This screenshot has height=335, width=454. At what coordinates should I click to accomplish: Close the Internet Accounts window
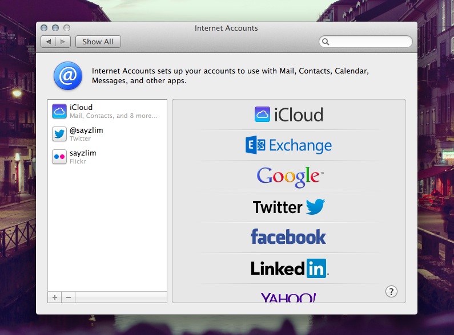point(44,28)
